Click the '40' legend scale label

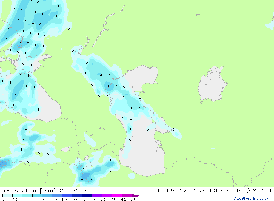(114, 199)
